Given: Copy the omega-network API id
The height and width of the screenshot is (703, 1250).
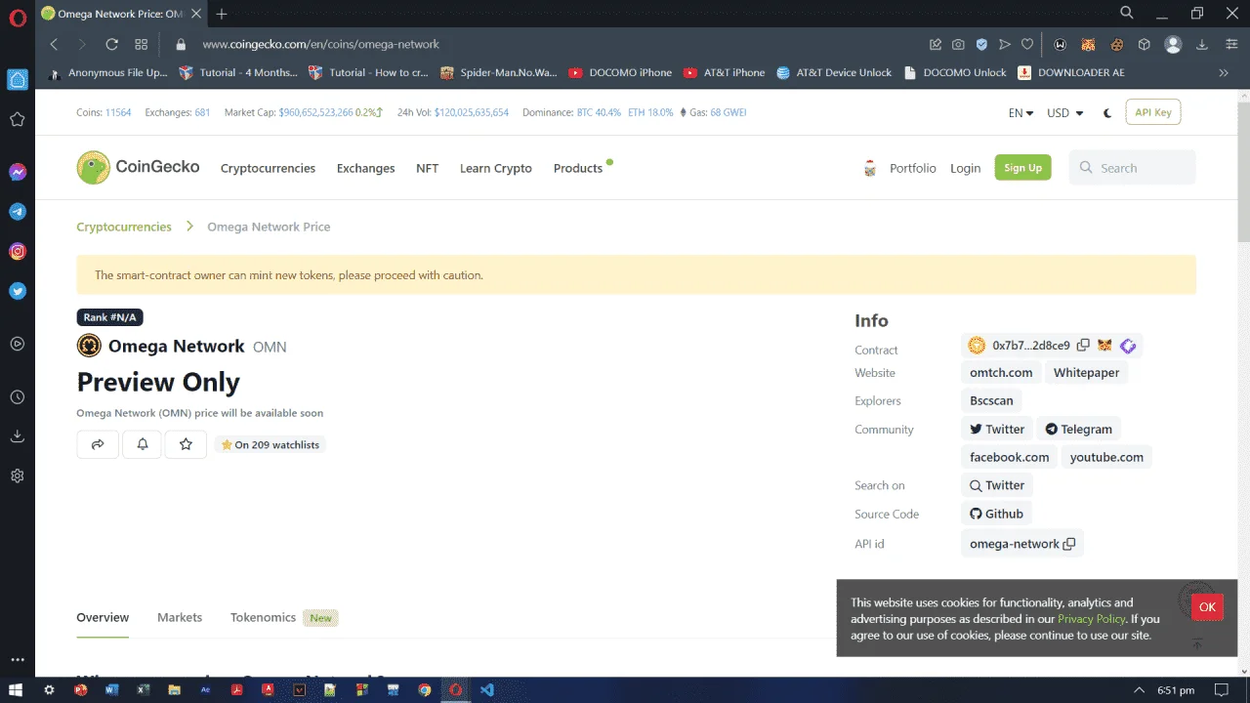Looking at the screenshot, I should [x=1069, y=544].
